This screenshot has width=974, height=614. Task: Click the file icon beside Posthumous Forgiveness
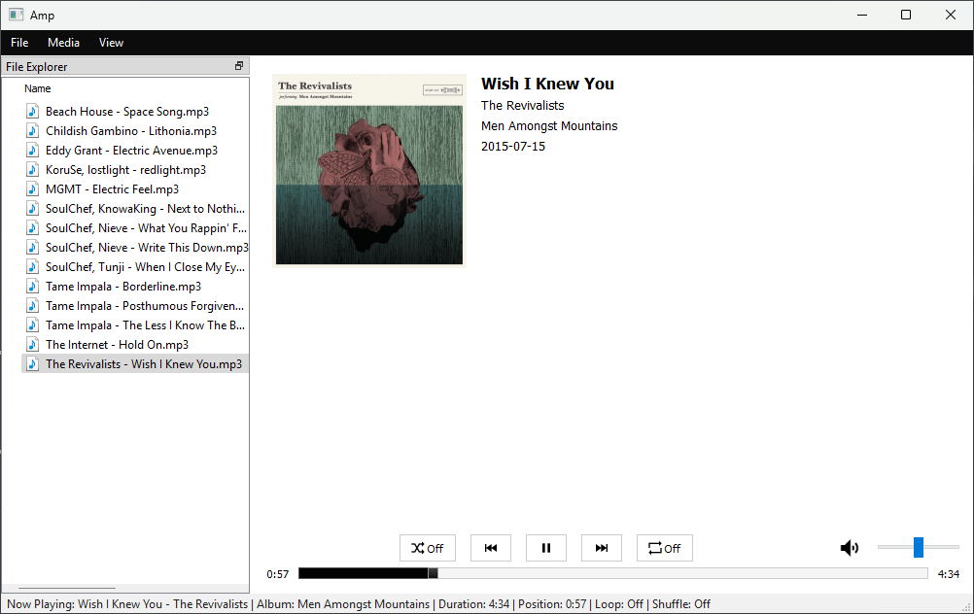33,305
